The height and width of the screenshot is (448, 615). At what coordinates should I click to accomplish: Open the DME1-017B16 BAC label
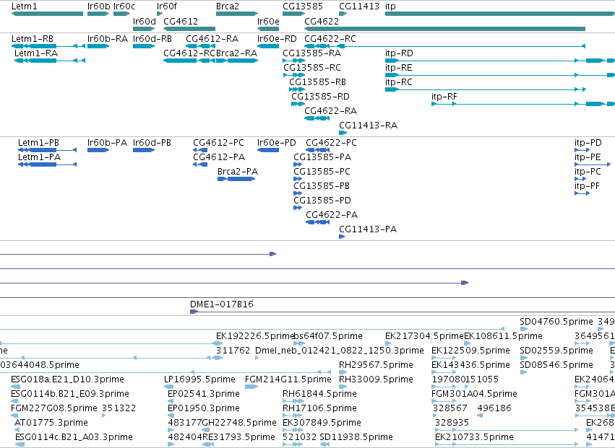point(222,304)
